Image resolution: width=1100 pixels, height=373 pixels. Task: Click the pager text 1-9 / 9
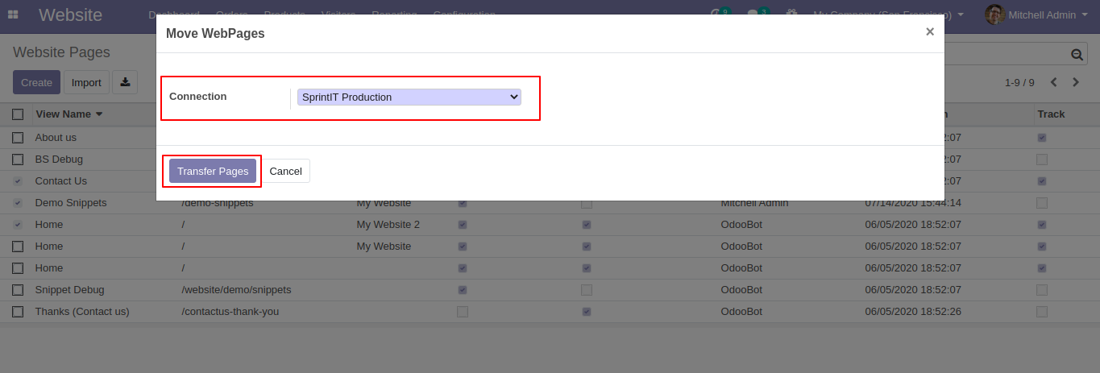pyautogui.click(x=1019, y=82)
